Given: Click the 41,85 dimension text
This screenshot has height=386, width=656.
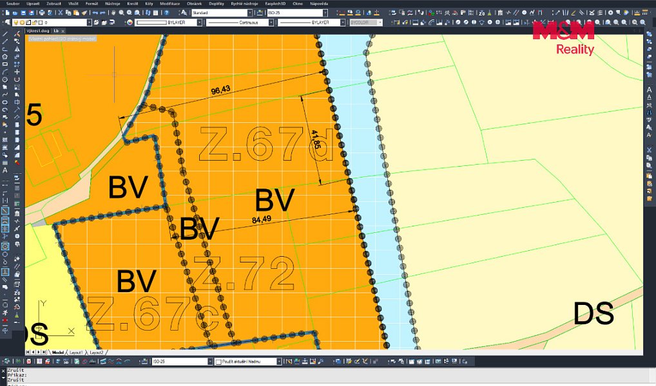Looking at the screenshot, I should (315, 140).
